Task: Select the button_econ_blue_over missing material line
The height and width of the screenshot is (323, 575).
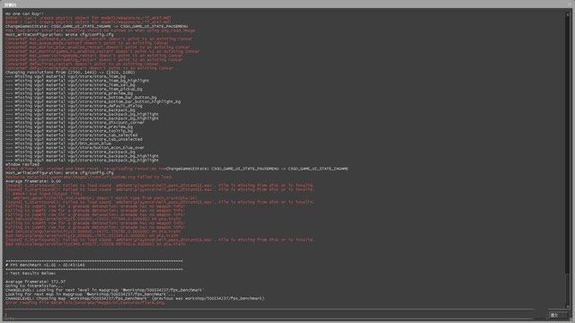Action: (x=75, y=147)
